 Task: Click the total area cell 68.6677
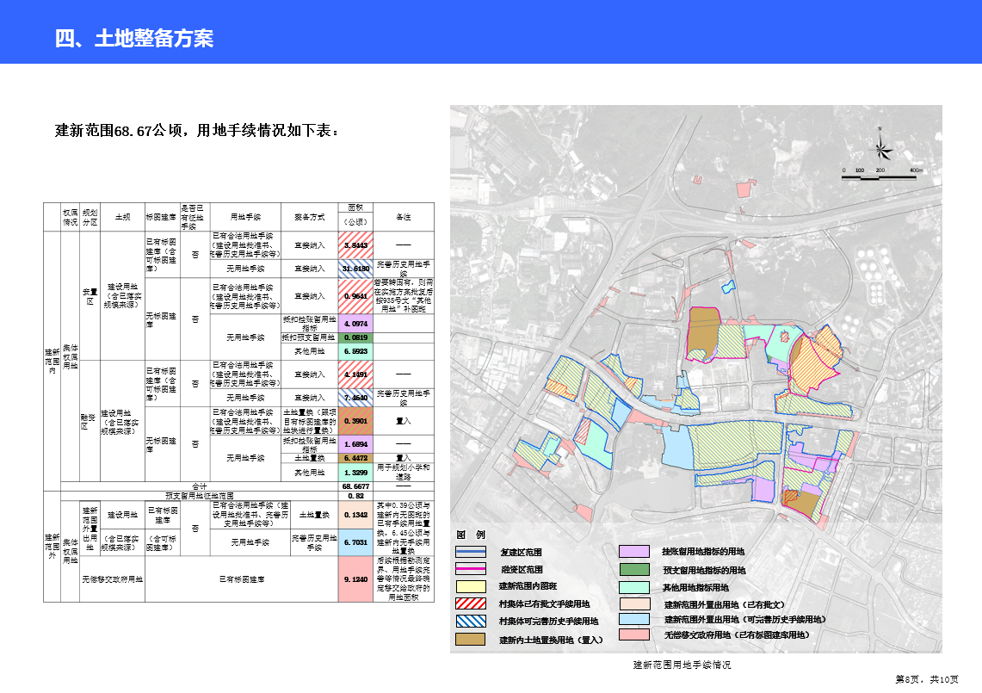point(355,486)
